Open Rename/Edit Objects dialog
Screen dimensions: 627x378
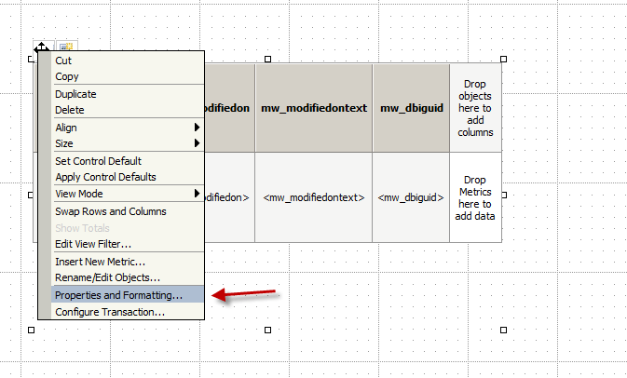[x=107, y=277]
